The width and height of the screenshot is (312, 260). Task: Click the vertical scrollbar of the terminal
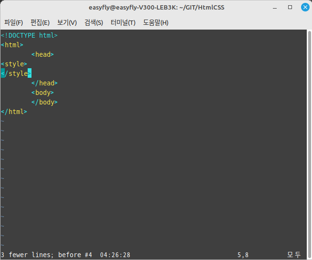point(310,144)
